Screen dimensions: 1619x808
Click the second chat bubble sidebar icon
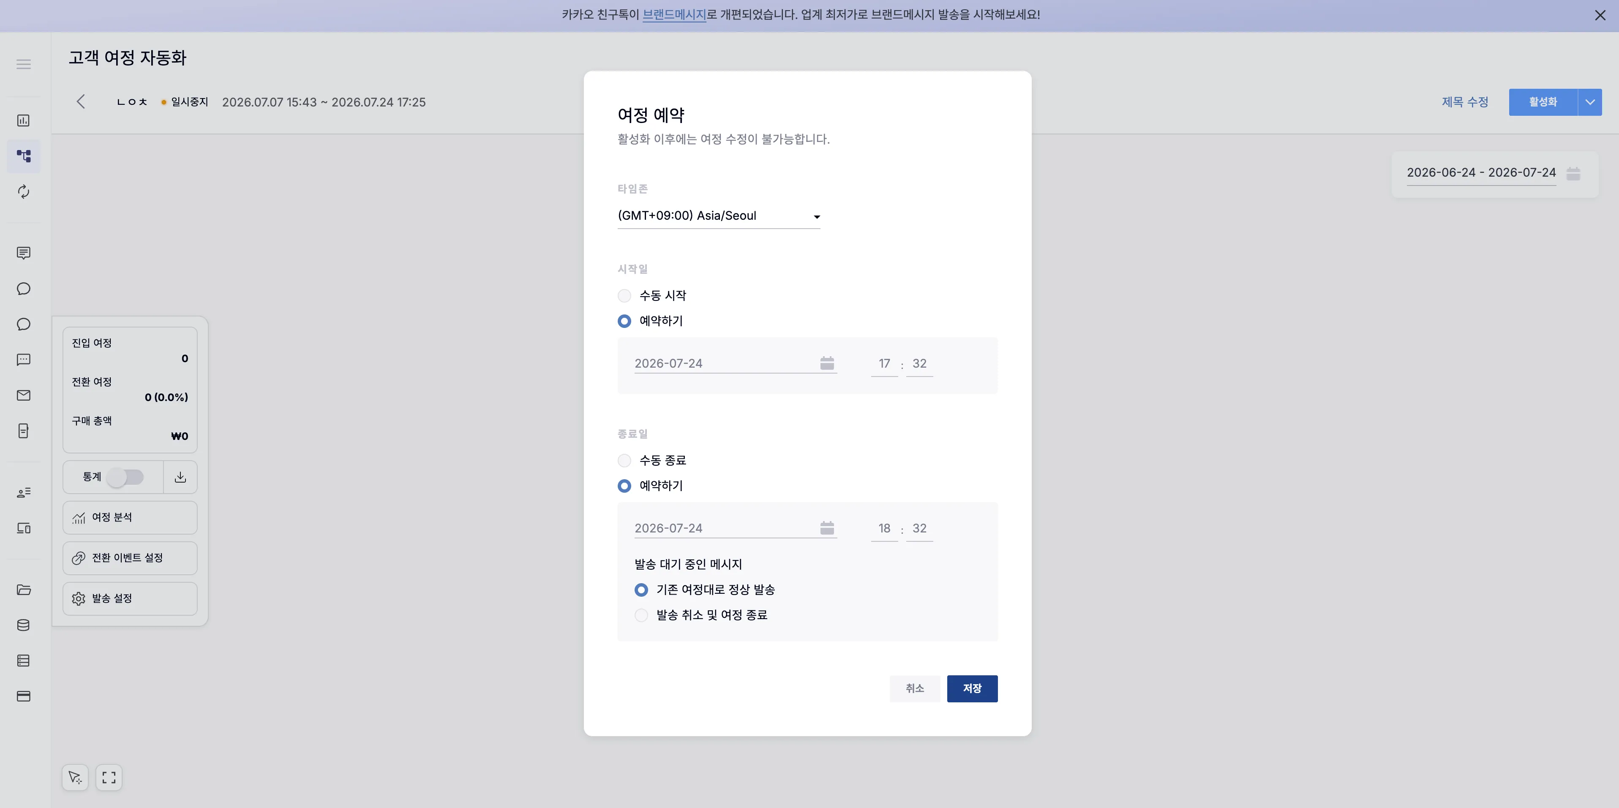pyautogui.click(x=23, y=325)
